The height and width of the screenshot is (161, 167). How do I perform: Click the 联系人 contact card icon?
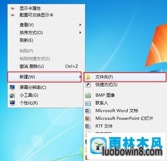(x=88, y=104)
